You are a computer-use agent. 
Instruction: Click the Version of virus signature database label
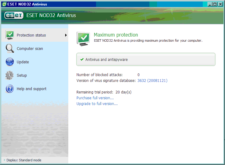(106, 80)
